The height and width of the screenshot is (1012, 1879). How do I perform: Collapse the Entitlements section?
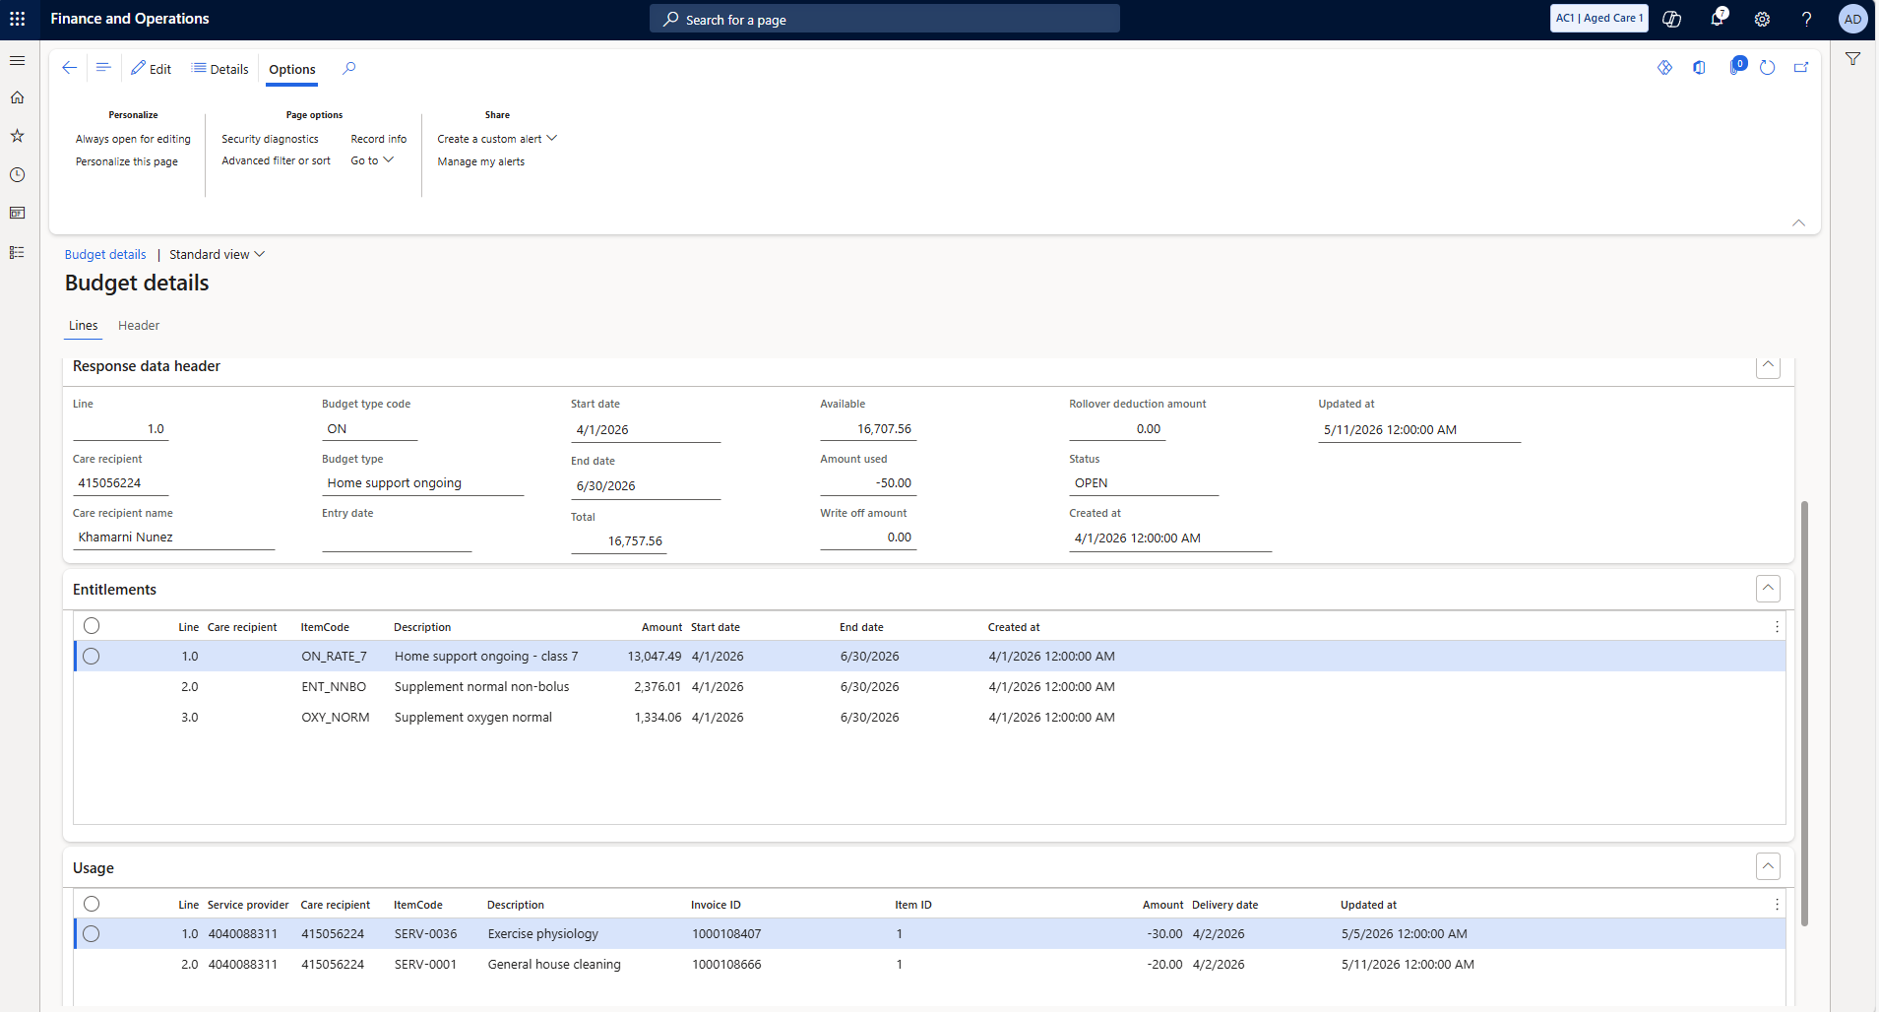pyautogui.click(x=1768, y=589)
